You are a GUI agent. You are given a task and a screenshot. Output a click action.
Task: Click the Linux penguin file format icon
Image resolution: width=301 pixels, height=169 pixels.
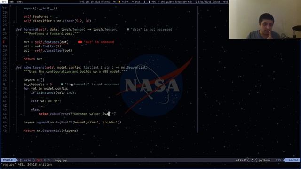click(253, 160)
